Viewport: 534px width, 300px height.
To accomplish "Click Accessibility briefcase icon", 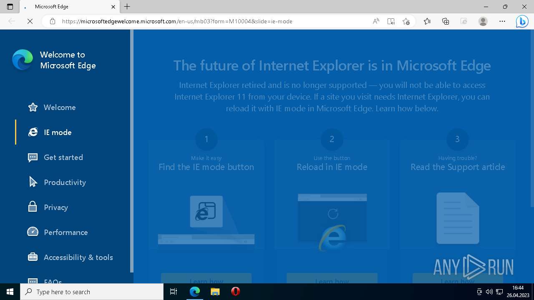I will click(33, 257).
